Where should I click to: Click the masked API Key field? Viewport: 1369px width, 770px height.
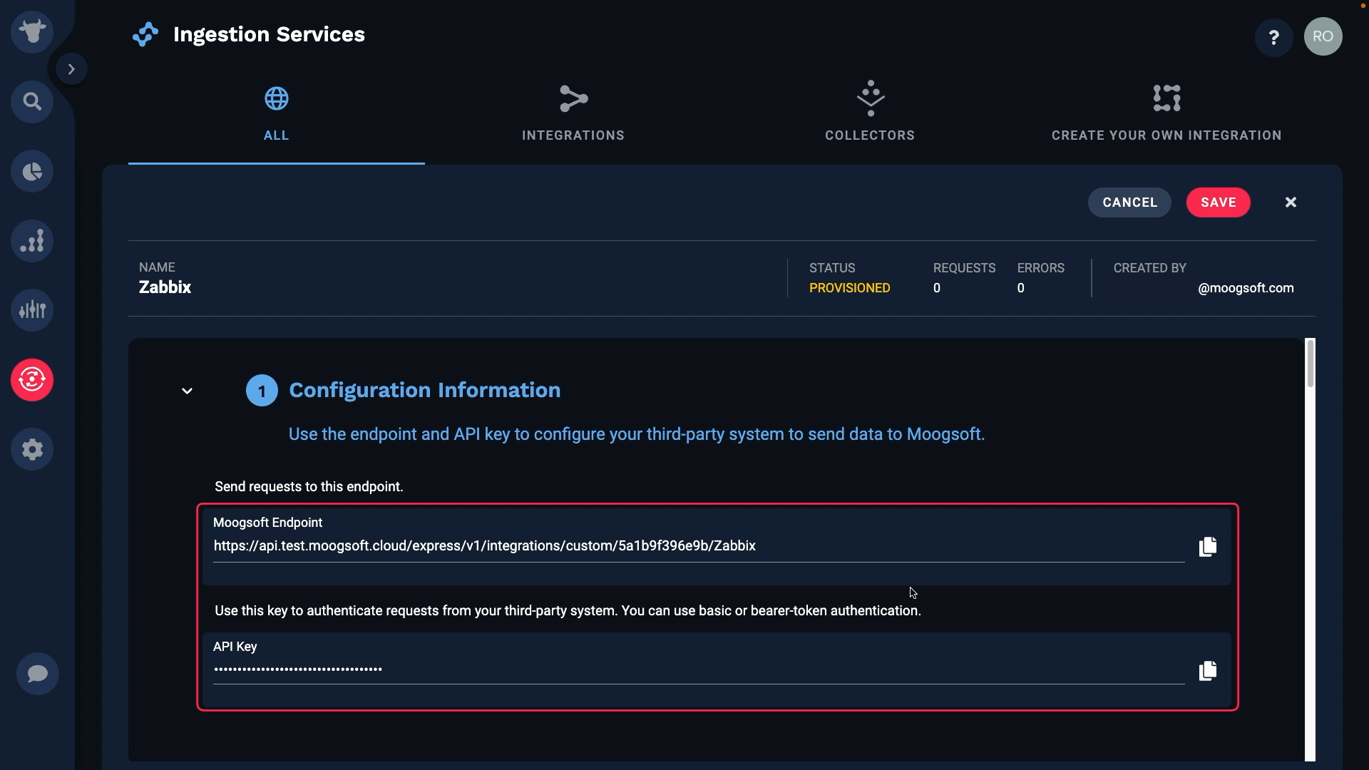coord(699,669)
